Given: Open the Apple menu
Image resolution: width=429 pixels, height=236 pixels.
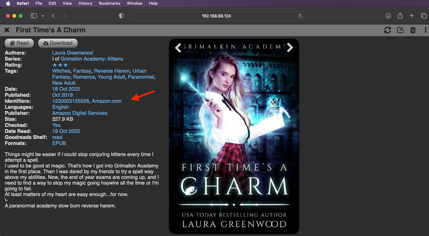Looking at the screenshot, I should click(x=8, y=3).
